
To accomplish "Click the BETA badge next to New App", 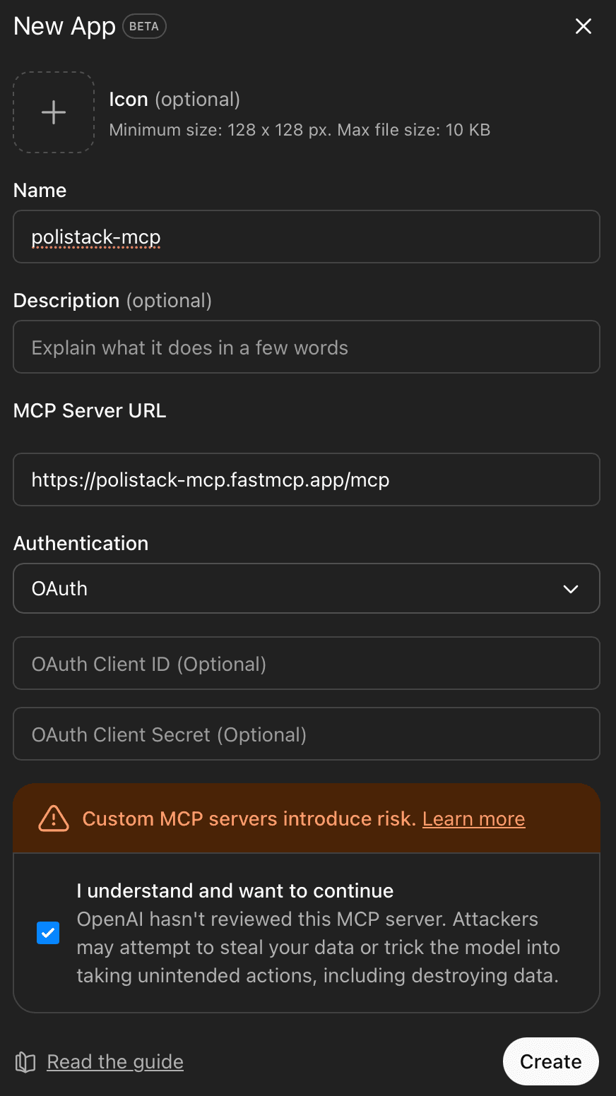I will pyautogui.click(x=143, y=26).
